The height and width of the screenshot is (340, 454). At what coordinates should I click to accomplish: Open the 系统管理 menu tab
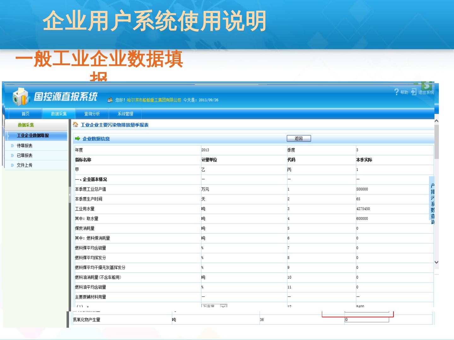[125, 114]
